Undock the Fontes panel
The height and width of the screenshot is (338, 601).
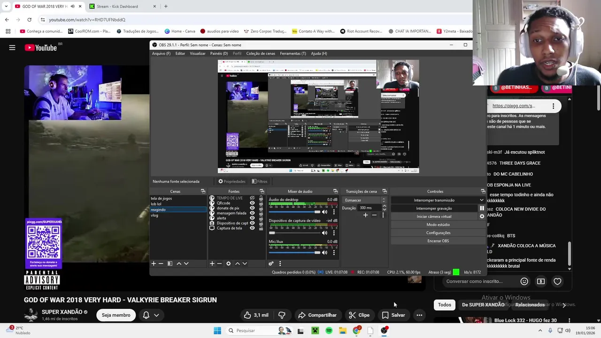pos(262,191)
